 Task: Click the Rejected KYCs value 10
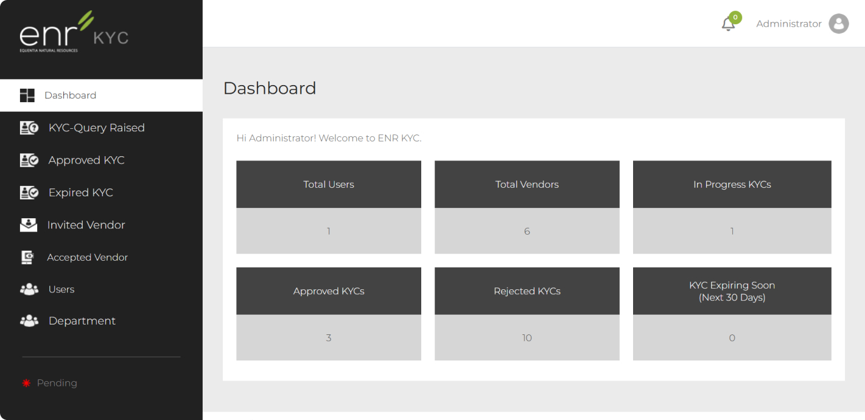click(527, 338)
